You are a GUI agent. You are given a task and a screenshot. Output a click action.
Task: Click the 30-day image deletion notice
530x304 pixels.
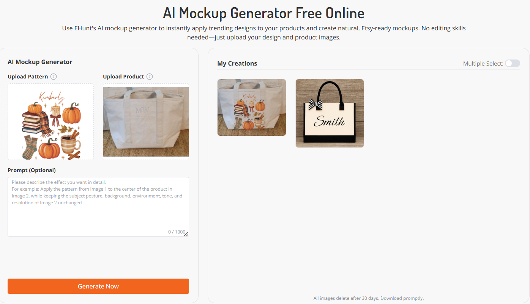369,298
